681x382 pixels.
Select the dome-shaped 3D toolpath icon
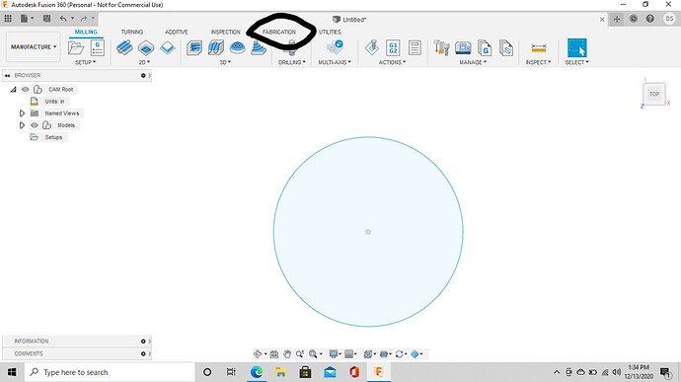point(237,47)
